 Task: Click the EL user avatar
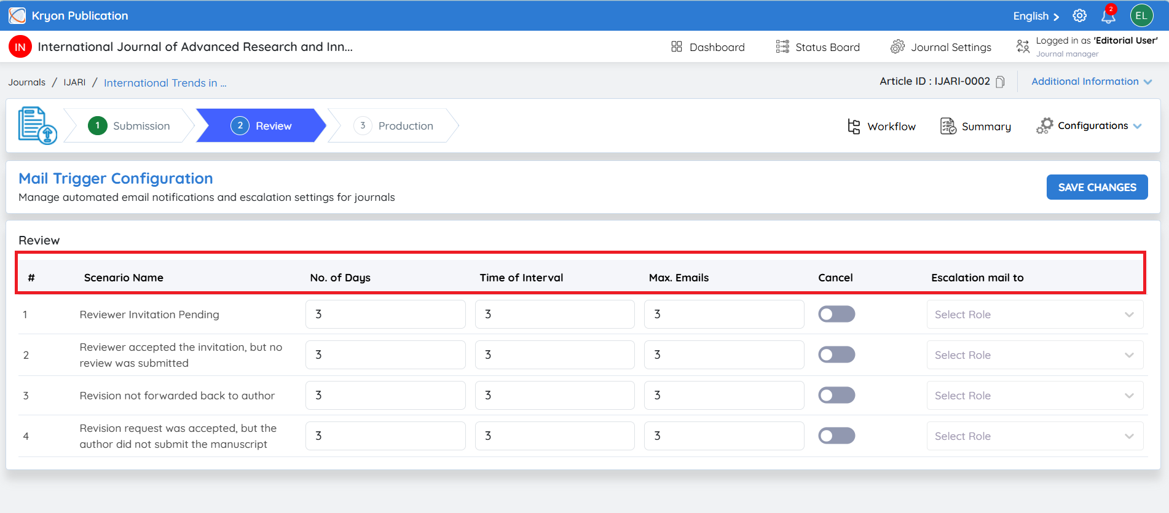[1141, 16]
